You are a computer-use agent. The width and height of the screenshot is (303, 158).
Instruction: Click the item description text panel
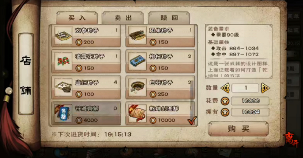tap(239, 51)
